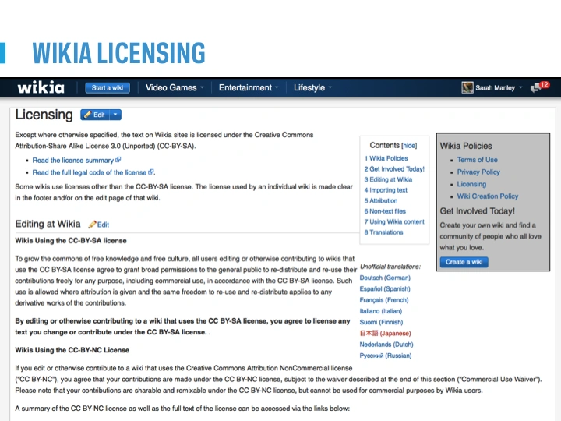561x421 pixels.
Task: Open the Sarah Manley user menu
Action: click(x=499, y=88)
